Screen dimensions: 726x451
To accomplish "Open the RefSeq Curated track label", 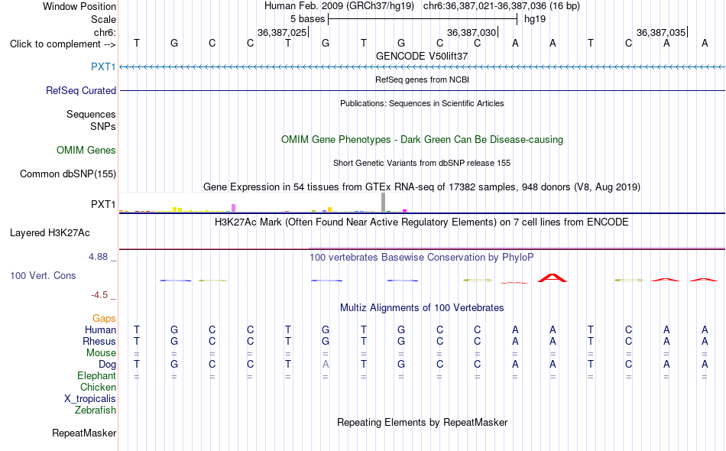I will tap(81, 91).
